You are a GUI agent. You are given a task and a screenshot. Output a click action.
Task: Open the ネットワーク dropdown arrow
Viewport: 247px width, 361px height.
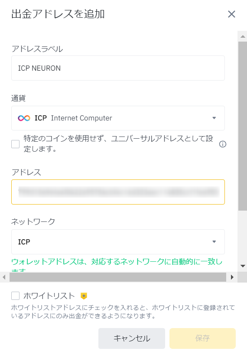[214, 242]
